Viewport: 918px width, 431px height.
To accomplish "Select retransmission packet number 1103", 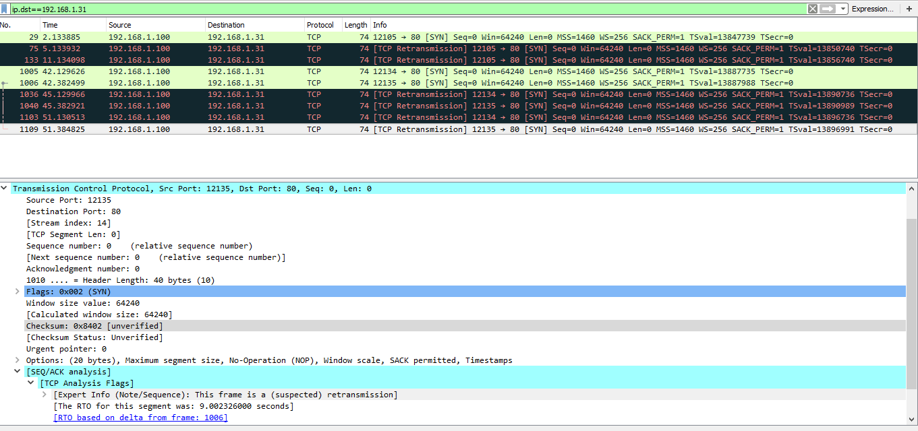I will (x=459, y=117).
